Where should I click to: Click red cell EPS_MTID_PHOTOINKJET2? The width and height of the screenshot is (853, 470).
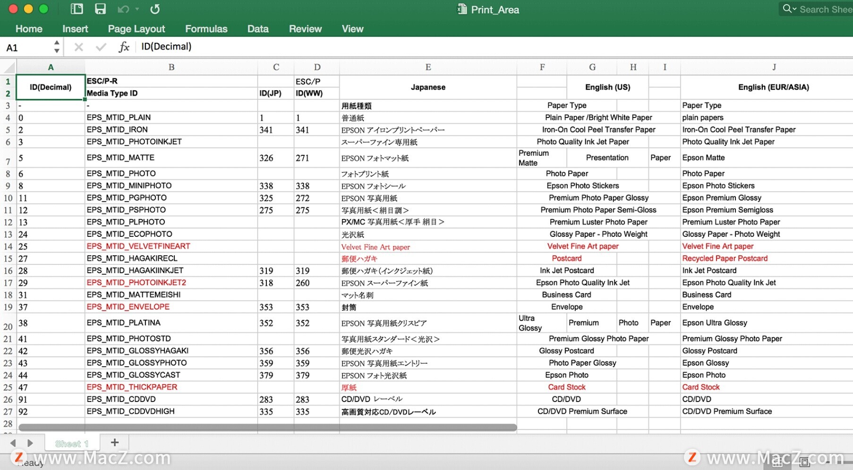171,283
